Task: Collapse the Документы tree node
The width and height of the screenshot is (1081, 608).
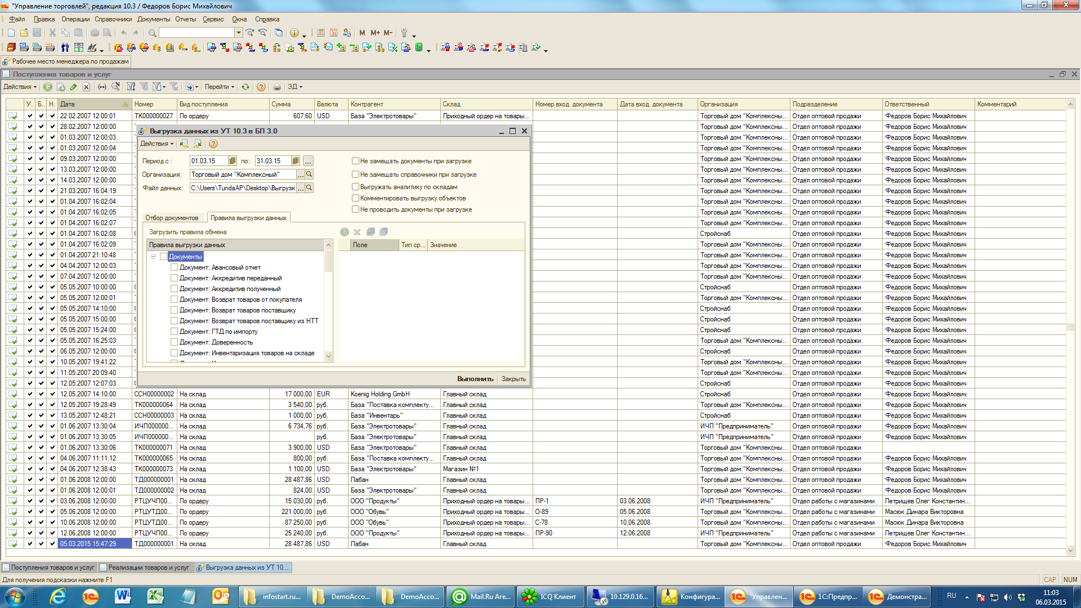Action: (x=153, y=257)
